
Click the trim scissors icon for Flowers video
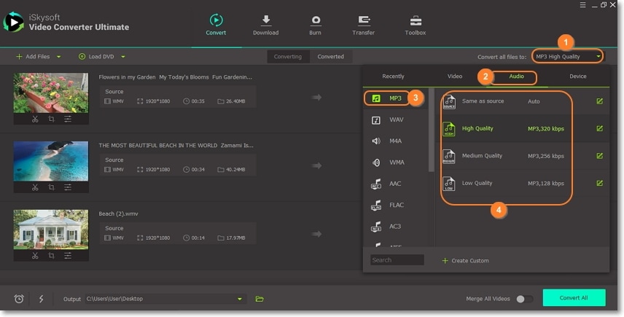[35, 119]
